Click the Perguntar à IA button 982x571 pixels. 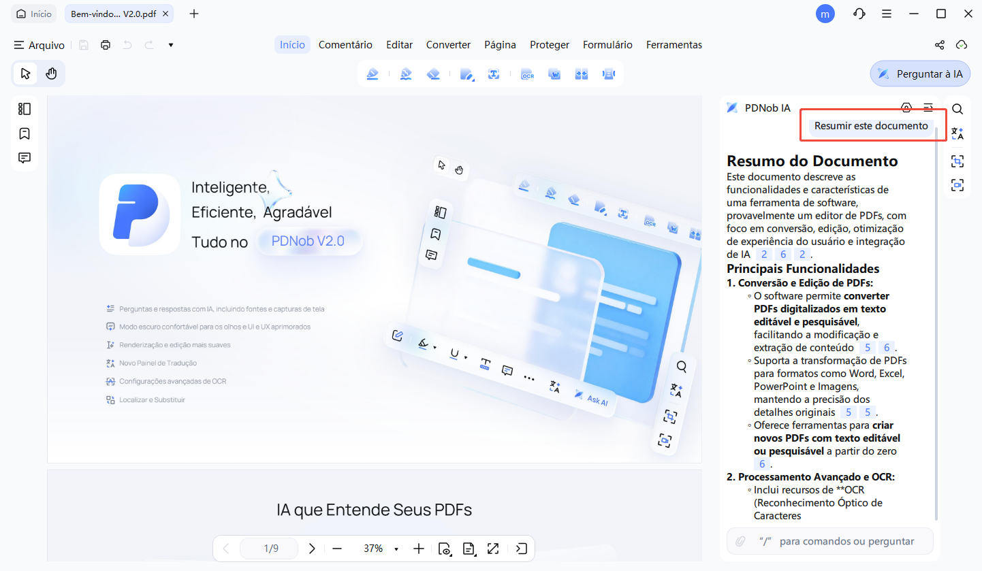[920, 74]
